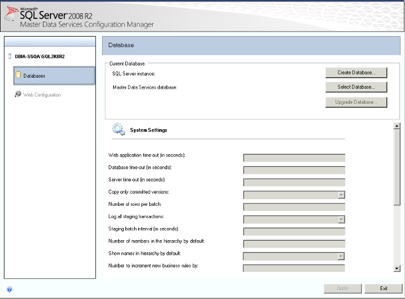The image size is (405, 299).
Task: Focus the Web application time-out field
Action: pyautogui.click(x=294, y=158)
